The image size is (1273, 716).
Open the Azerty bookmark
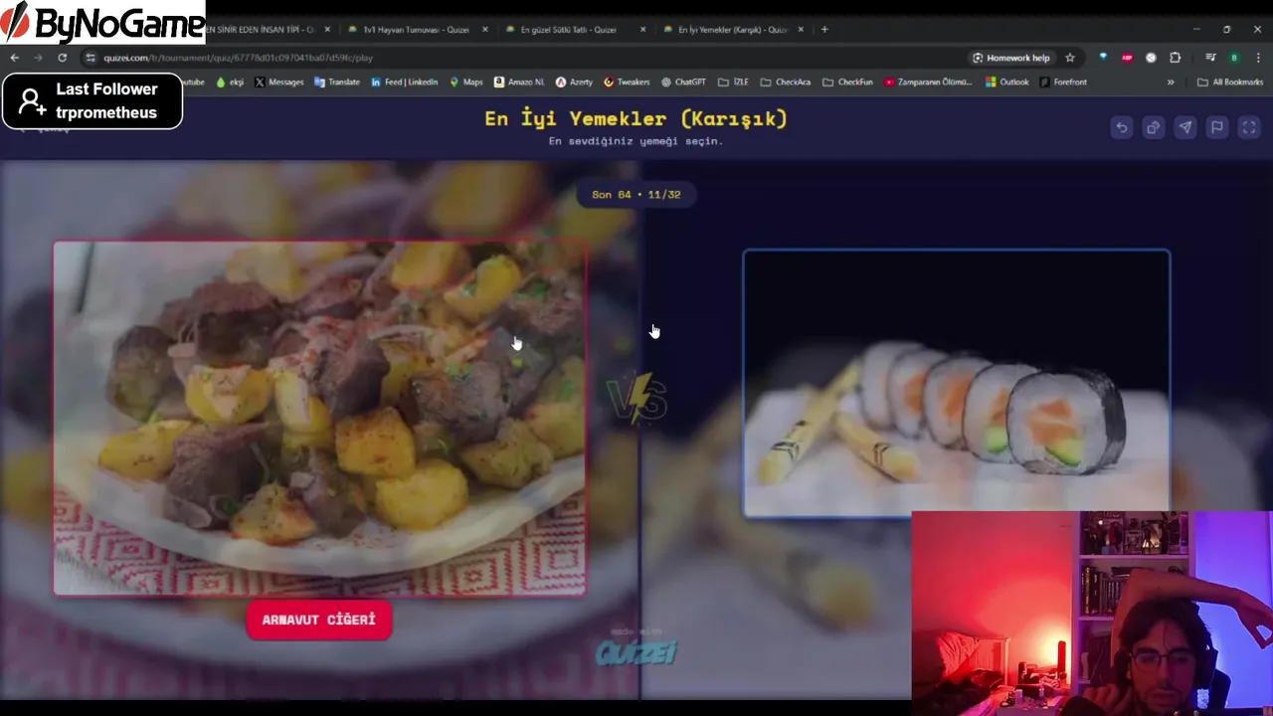tap(574, 82)
